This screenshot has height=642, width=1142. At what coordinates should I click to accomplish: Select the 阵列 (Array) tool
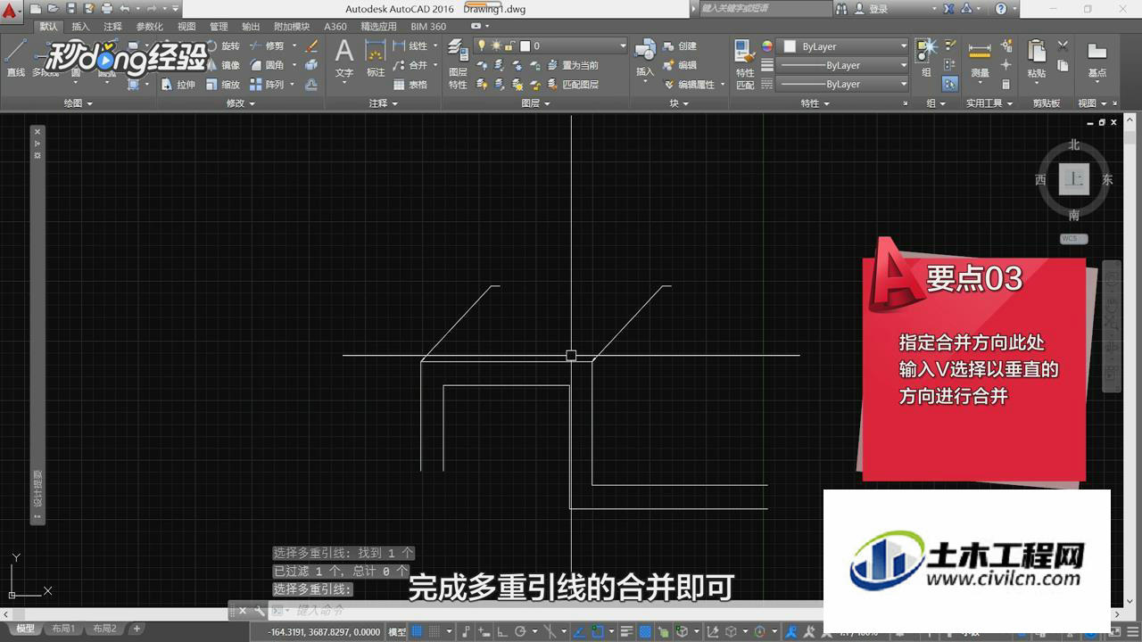point(267,85)
